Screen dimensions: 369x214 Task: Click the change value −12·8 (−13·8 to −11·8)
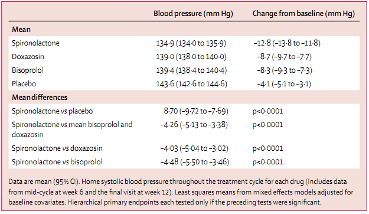(x=287, y=43)
